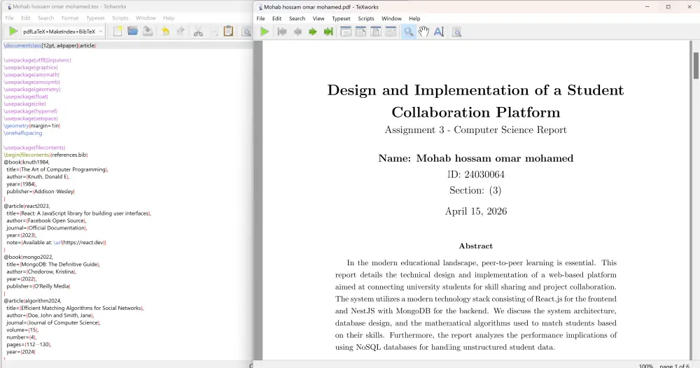The height and width of the screenshot is (368, 700).
Task: Click the "Section: (3)" line in PDF
Action: [x=475, y=190]
